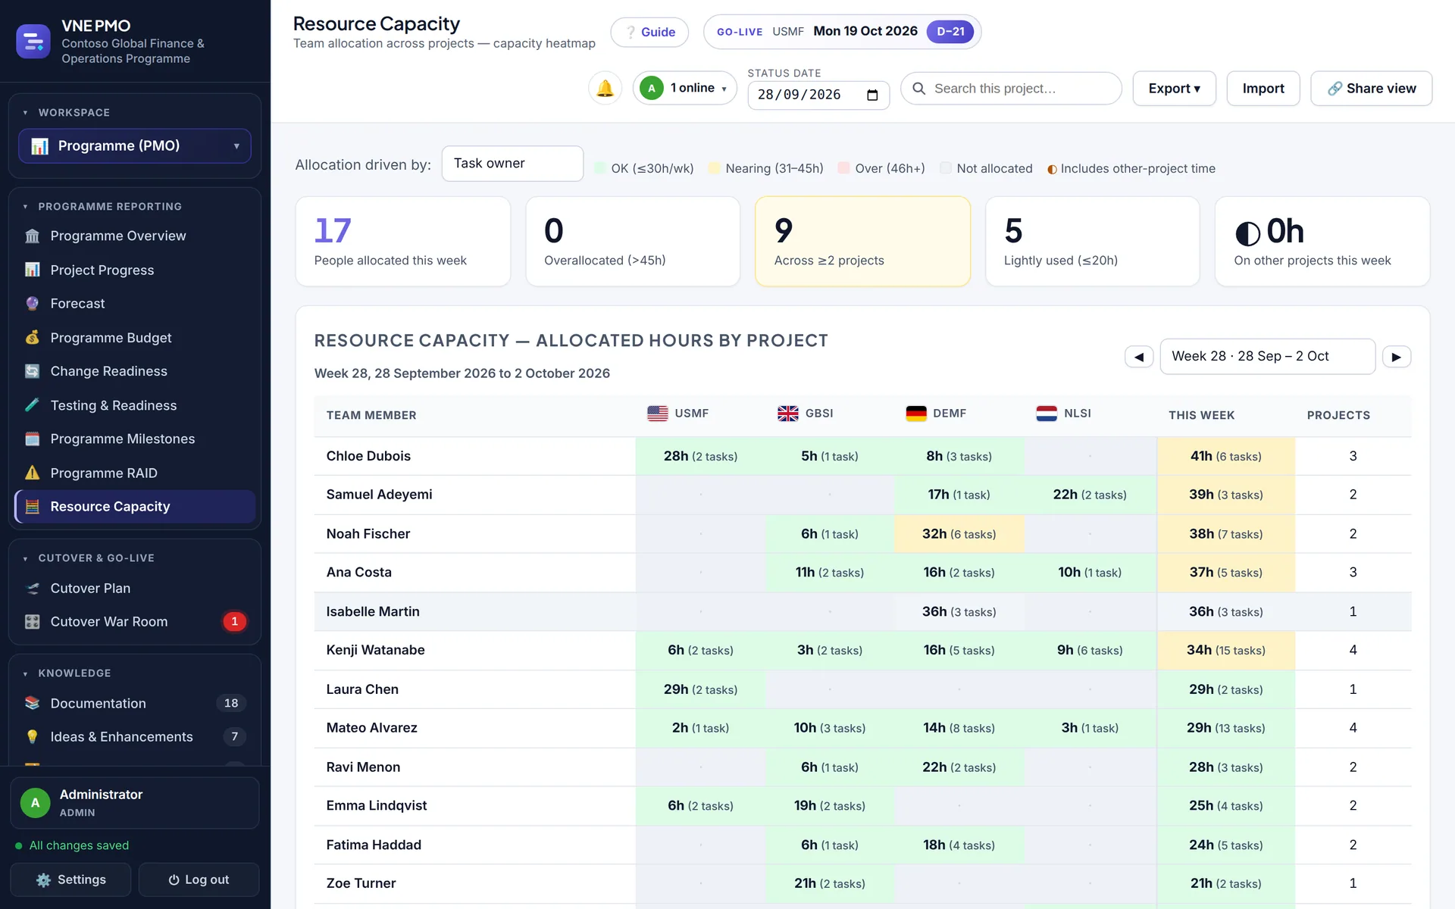Image resolution: width=1455 pixels, height=909 pixels.
Task: Click the Testing & Readiness test tube icon
Action: point(32,405)
